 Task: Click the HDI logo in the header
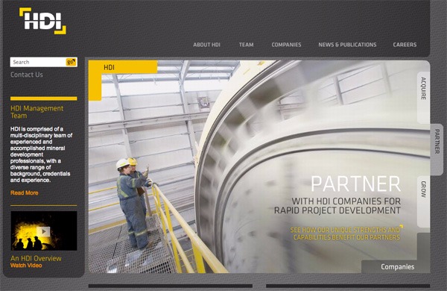coord(42,21)
